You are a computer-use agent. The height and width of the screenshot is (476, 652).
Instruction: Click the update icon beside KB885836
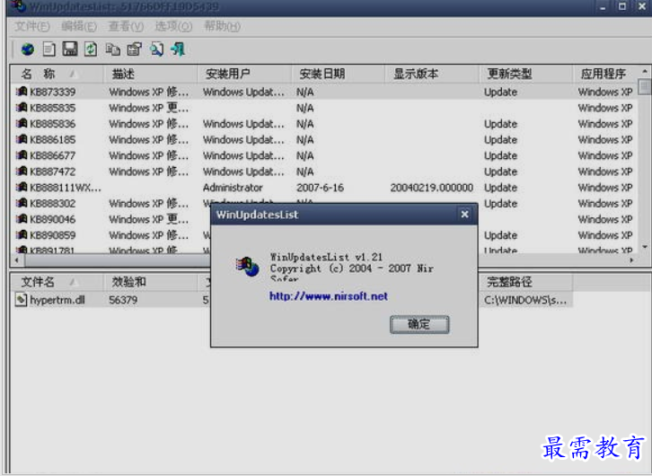(22, 123)
